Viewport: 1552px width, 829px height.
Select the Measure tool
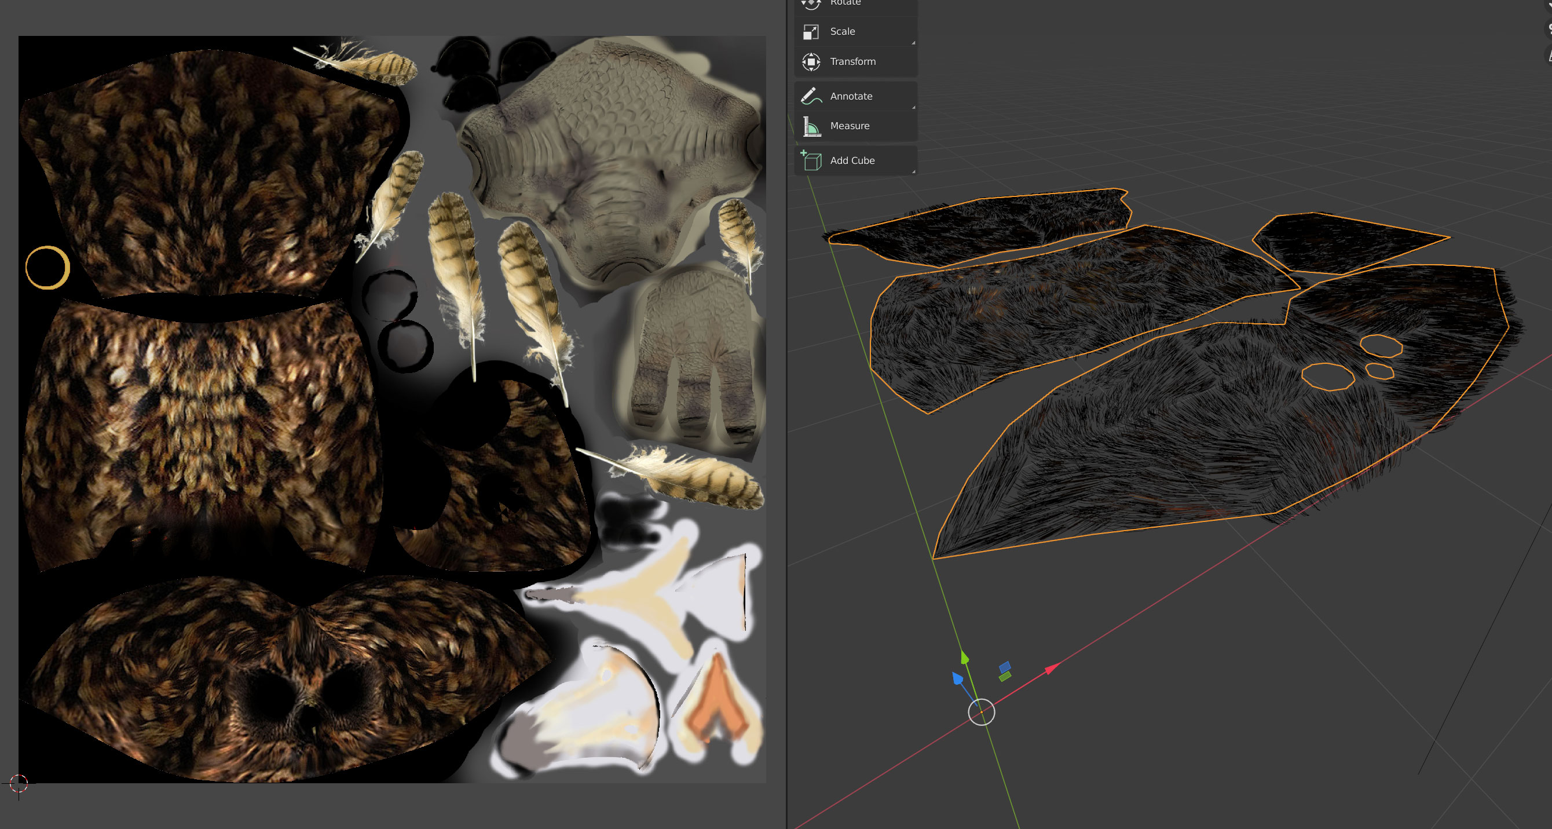coord(850,125)
